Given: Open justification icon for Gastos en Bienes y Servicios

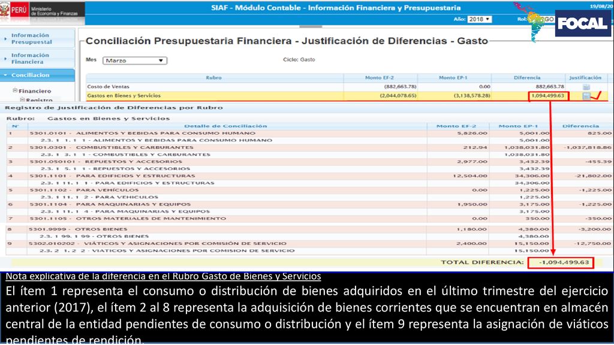Looking at the screenshot, I should point(586,96).
